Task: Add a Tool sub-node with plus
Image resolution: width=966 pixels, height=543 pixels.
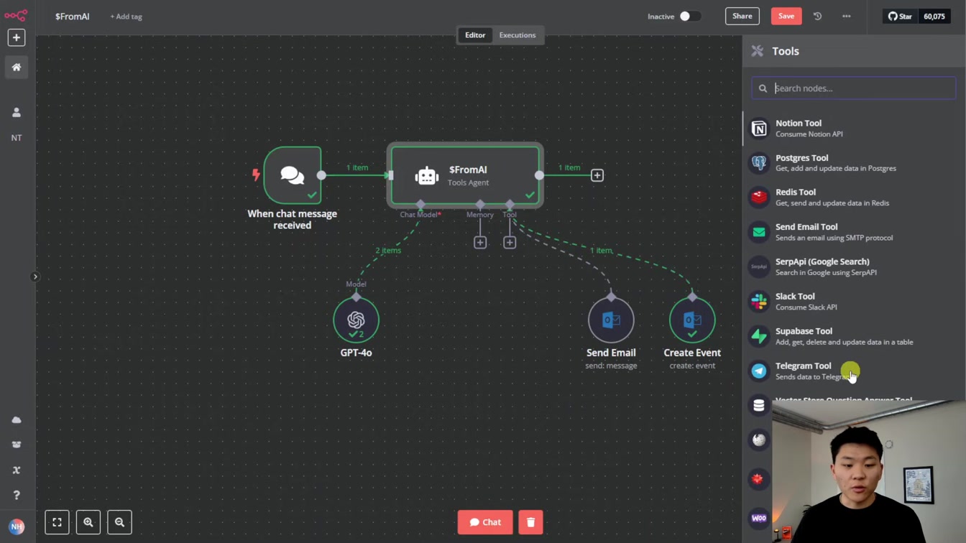Action: 510,243
